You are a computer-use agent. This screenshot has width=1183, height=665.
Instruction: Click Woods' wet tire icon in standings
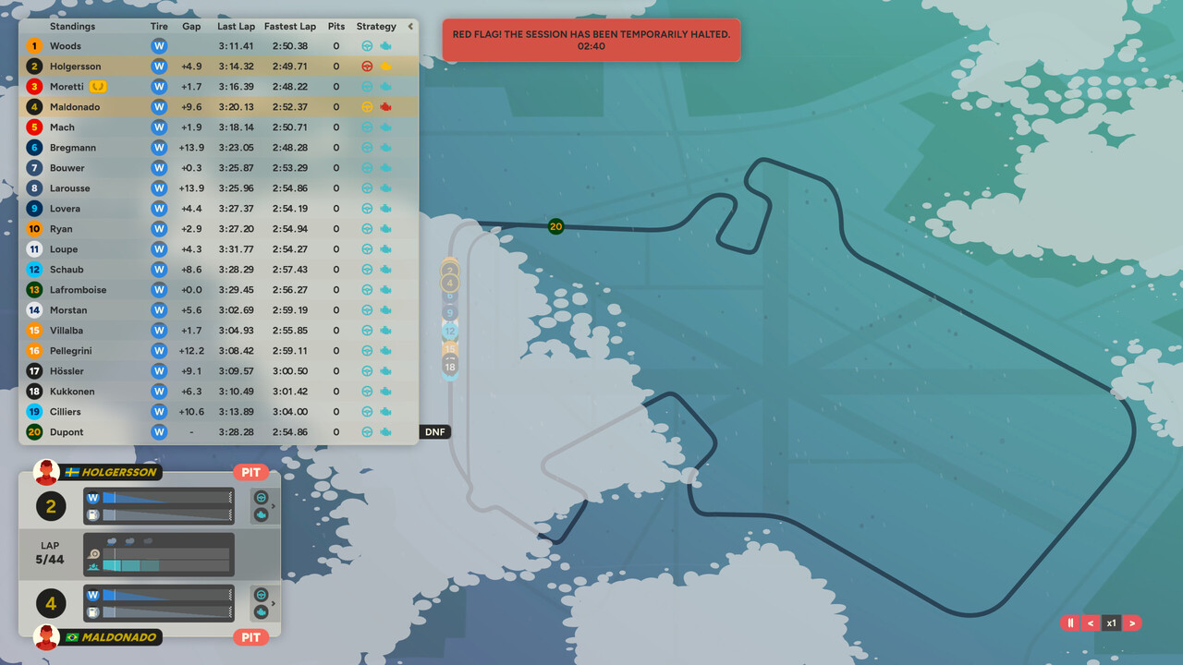pos(159,46)
